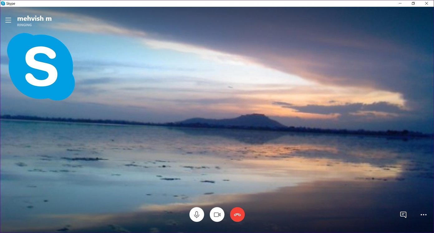Minimize the Skype window

pyautogui.click(x=400, y=3)
